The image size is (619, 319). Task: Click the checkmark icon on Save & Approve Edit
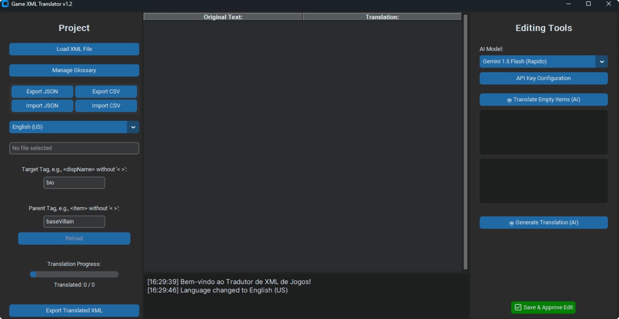(x=518, y=307)
